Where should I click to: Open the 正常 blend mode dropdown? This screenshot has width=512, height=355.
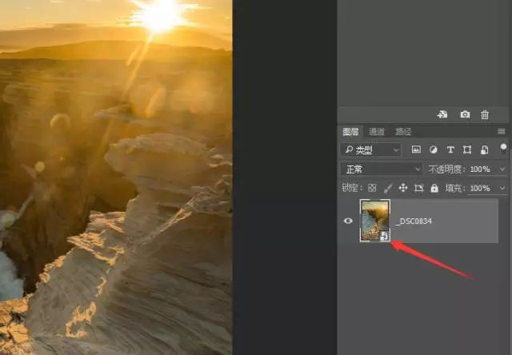coord(381,170)
